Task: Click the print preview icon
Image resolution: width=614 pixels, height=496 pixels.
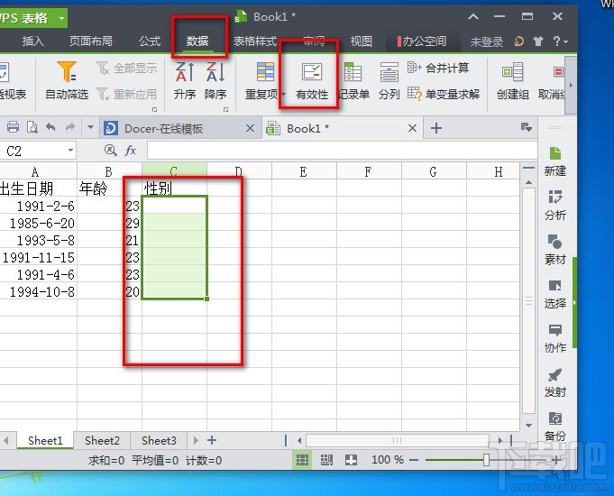Action: pyautogui.click(x=32, y=127)
